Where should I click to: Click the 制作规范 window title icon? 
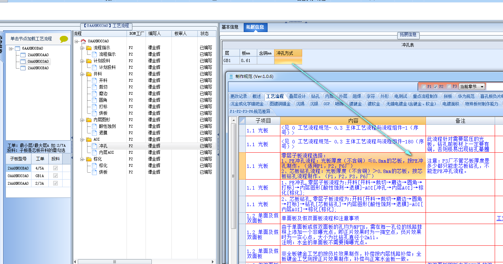tap(231, 77)
